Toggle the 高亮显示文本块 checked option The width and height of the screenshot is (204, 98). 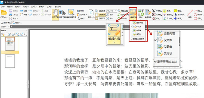[x=138, y=39]
